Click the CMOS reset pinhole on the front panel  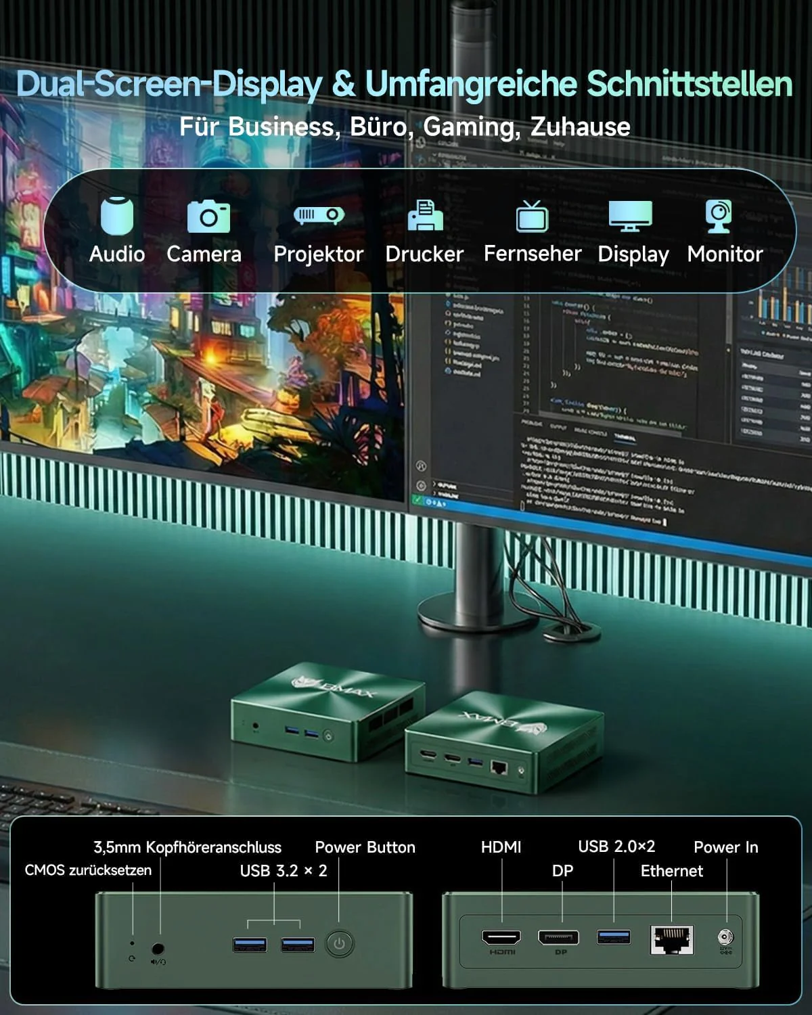[132, 943]
